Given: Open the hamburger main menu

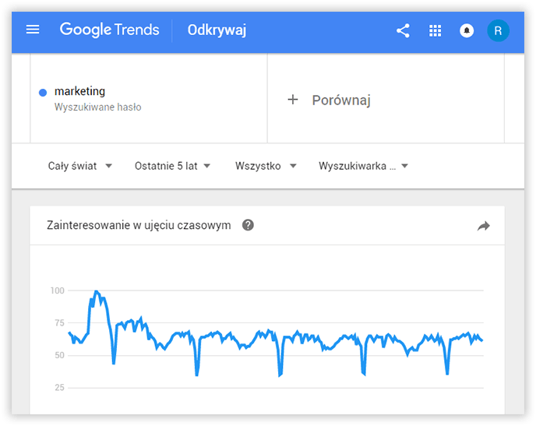Looking at the screenshot, I should [32, 30].
